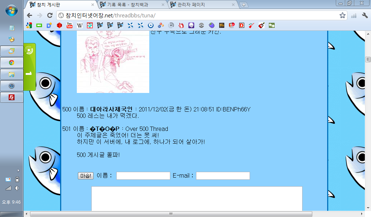This screenshot has height=217, width=371.
Task: Launch FileZilla from the taskbar
Action: coord(12,97)
